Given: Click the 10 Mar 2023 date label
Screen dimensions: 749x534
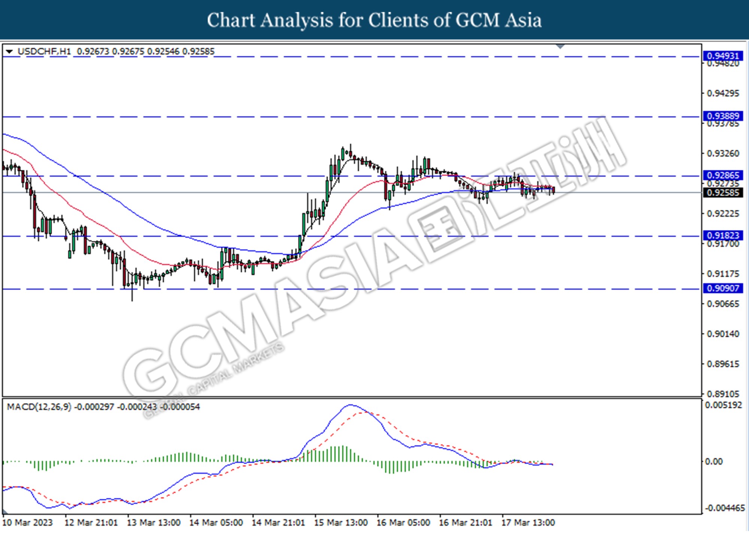Looking at the screenshot, I should (28, 522).
